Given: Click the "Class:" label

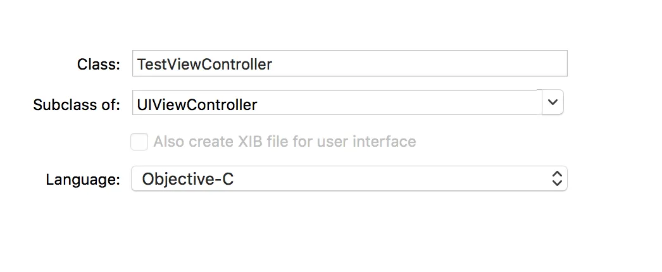Looking at the screenshot, I should pos(98,65).
